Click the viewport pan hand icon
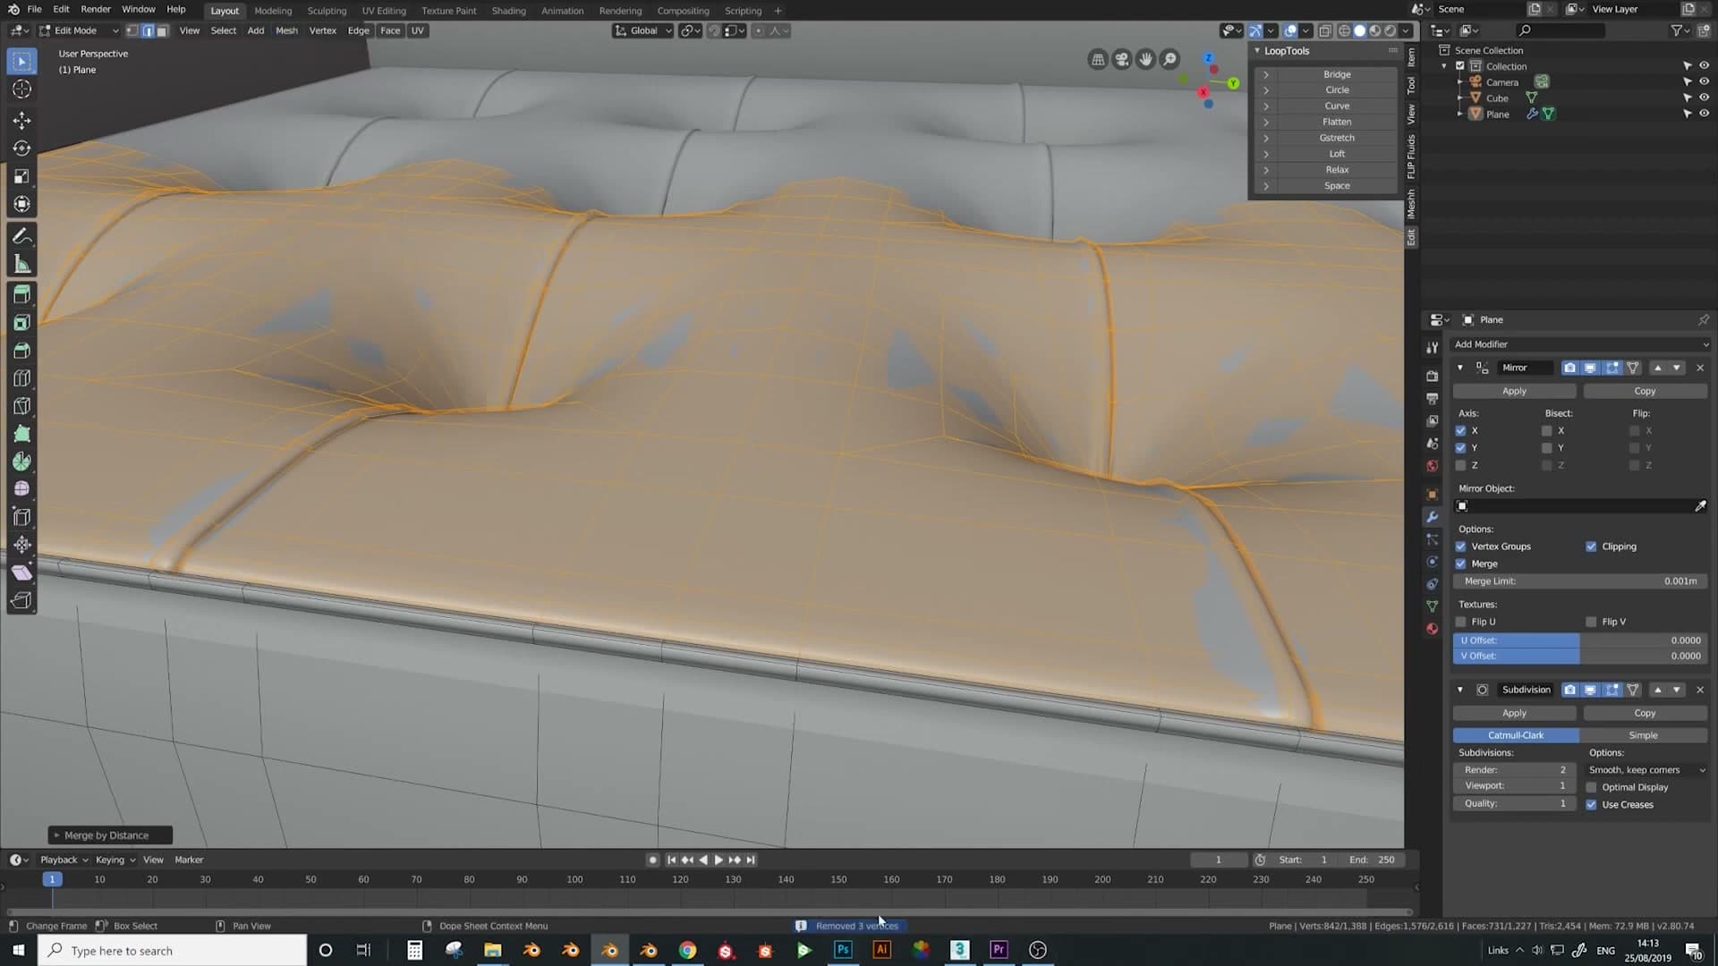Viewport: 1718px width, 966px height. coord(1145,60)
